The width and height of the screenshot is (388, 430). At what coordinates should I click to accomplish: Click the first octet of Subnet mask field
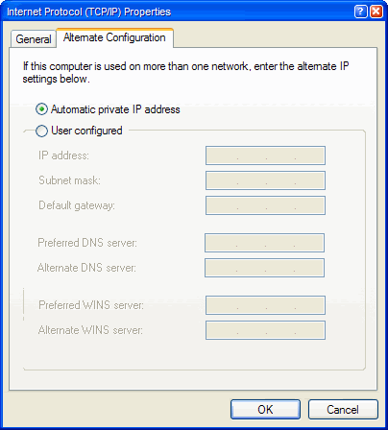pos(222,180)
